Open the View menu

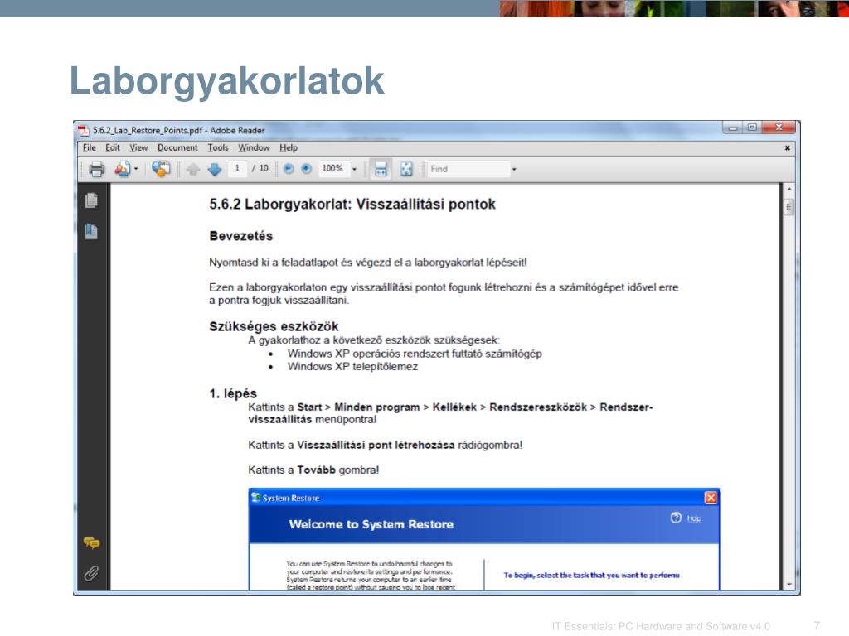[x=138, y=147]
